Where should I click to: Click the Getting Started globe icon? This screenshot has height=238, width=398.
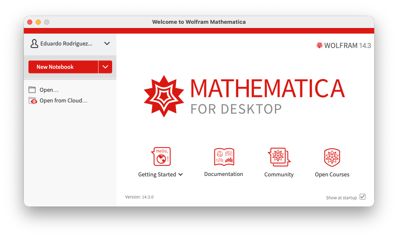point(161,156)
